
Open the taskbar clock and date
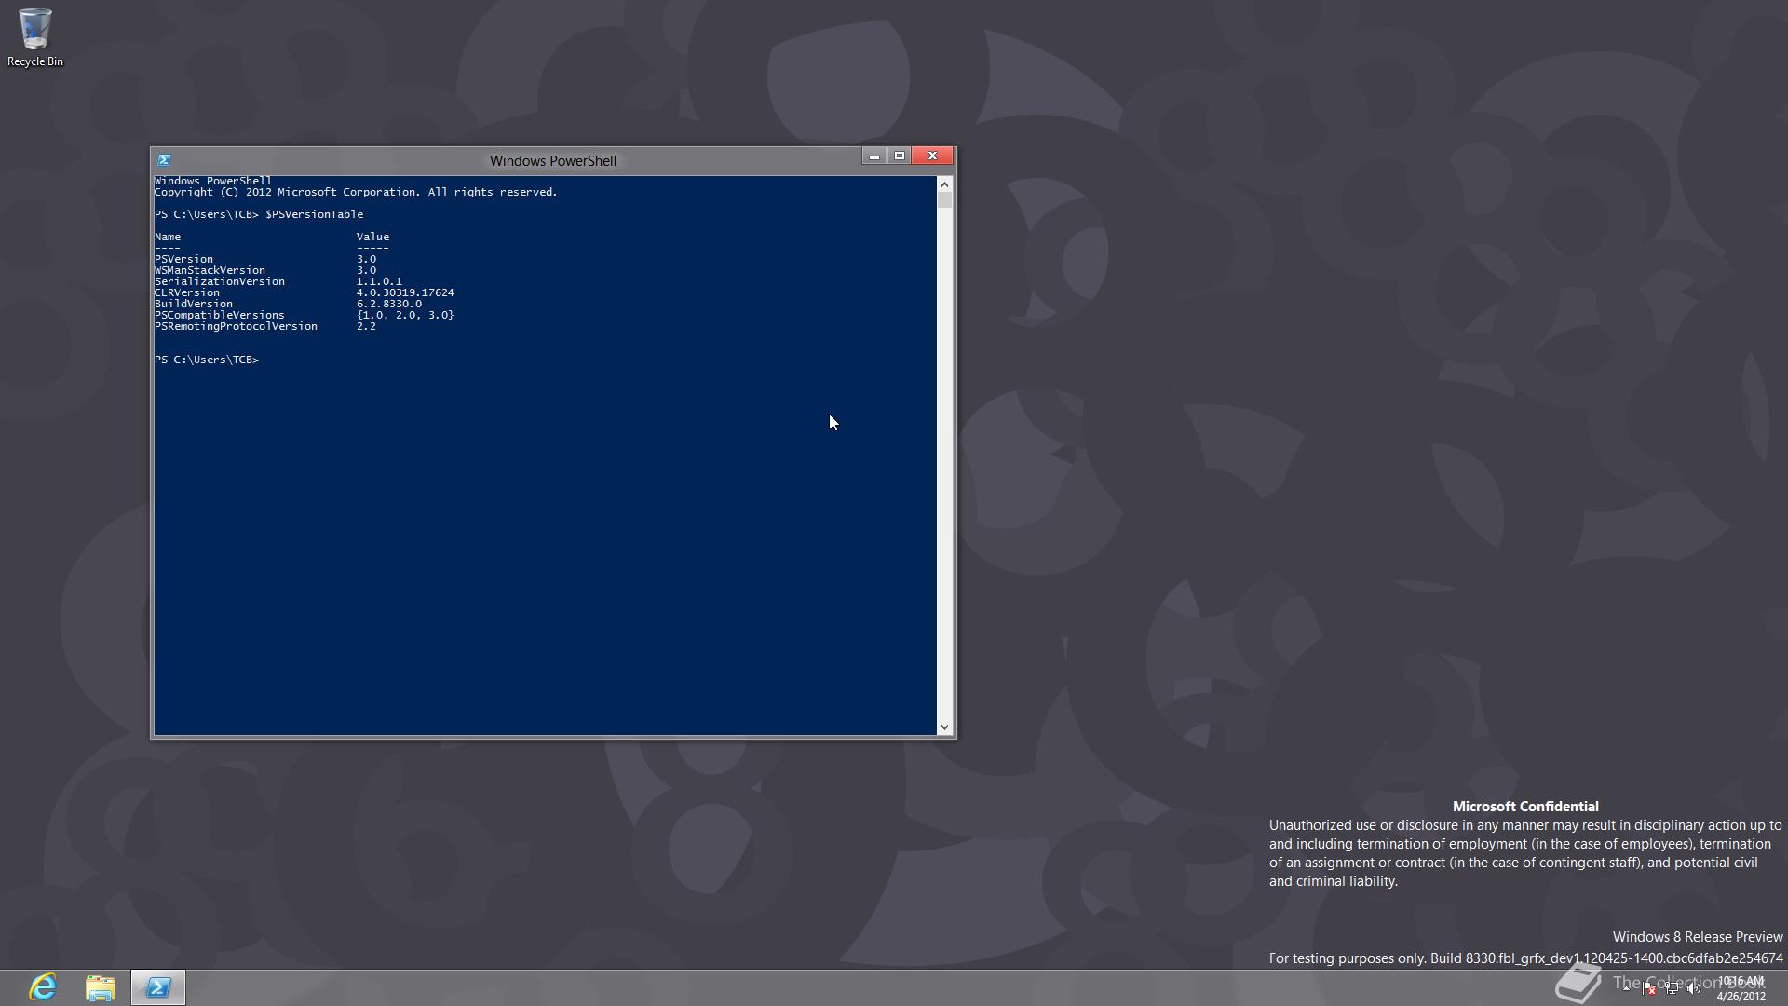(1741, 988)
